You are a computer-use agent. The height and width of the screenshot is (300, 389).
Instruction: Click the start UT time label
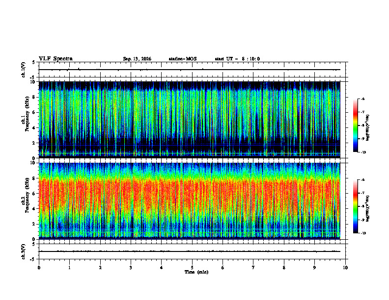(237, 59)
